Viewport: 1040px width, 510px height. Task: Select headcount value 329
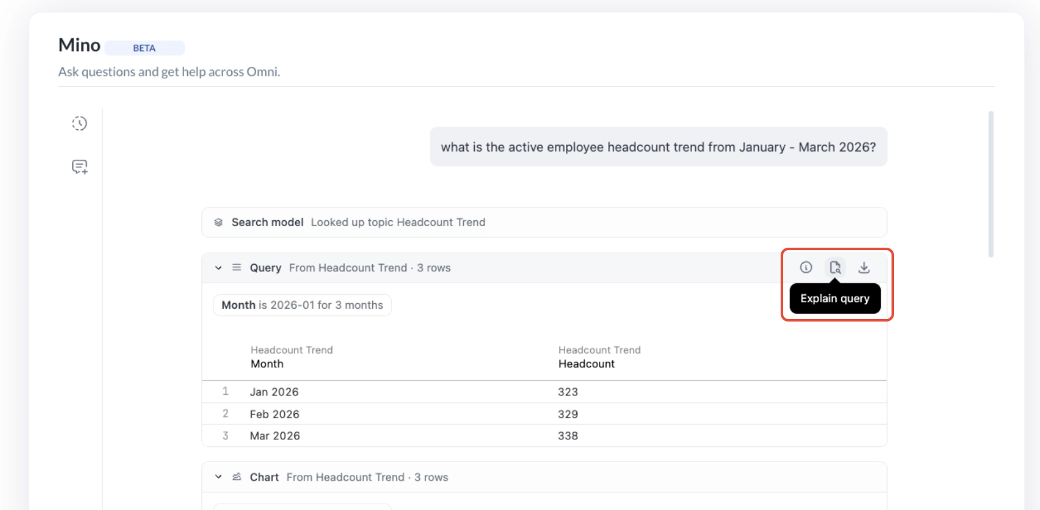point(568,414)
